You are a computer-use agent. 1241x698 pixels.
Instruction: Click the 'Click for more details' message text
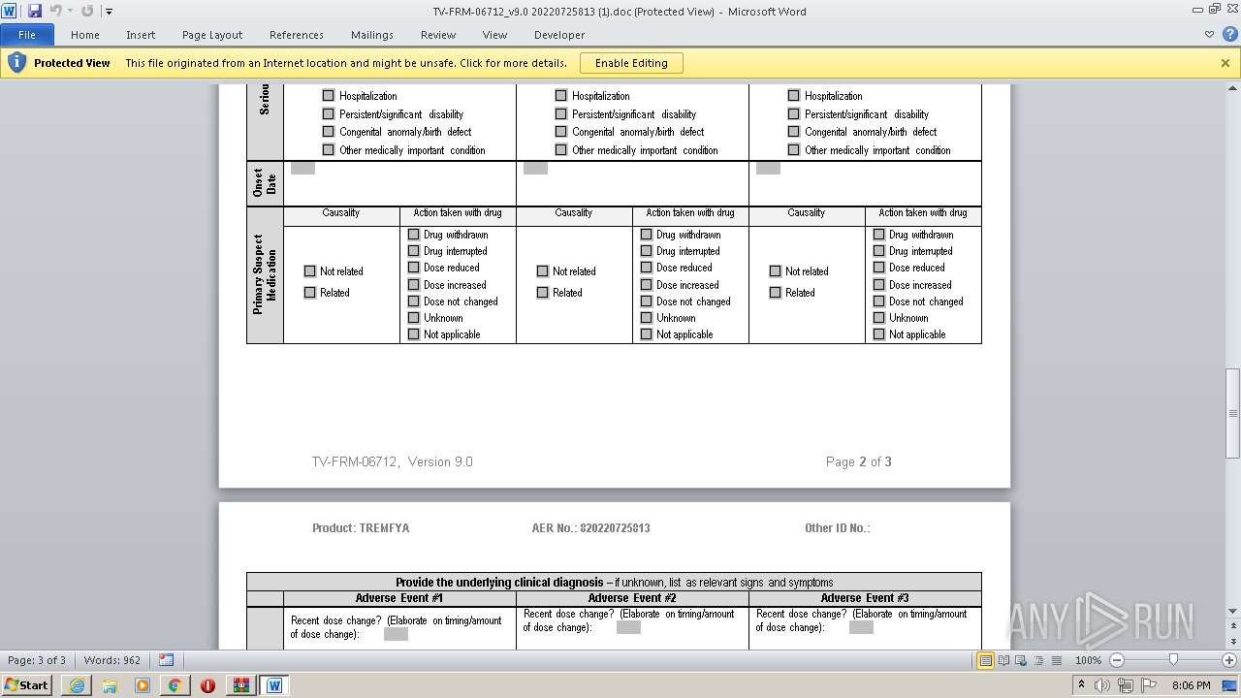coord(513,63)
